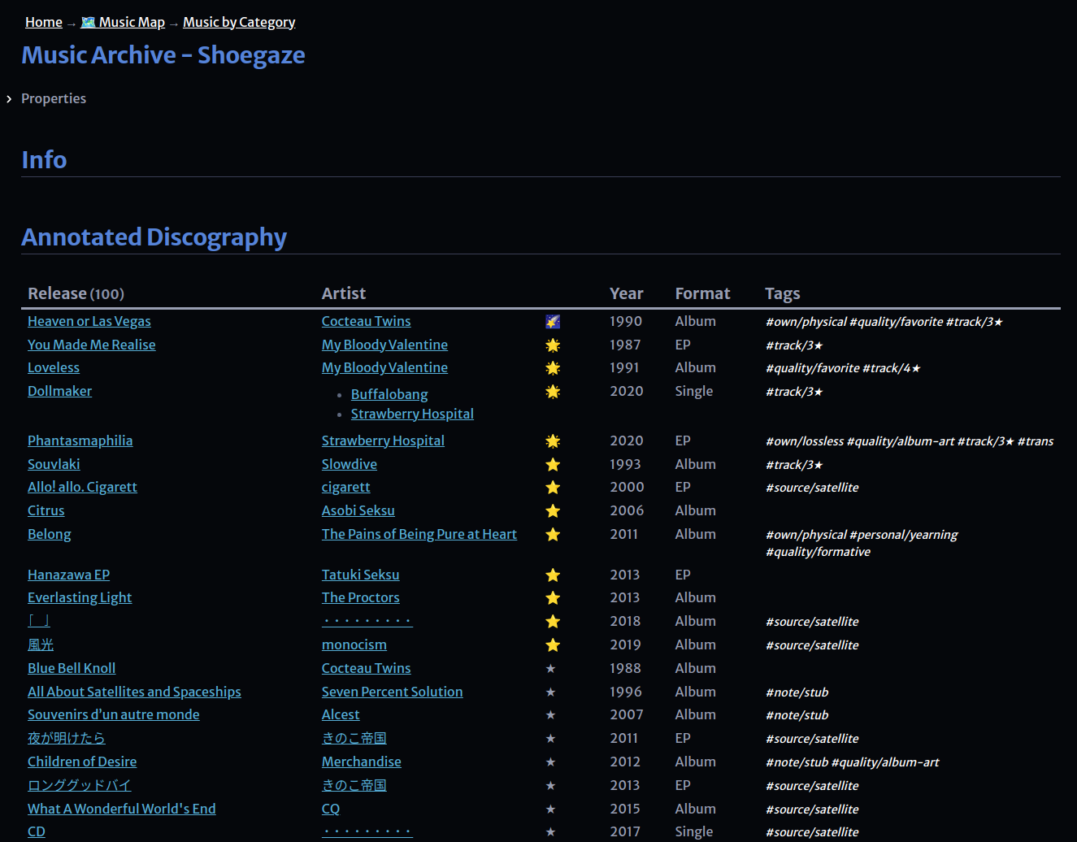Viewport: 1077px width, 842px height.
Task: Sort table by Tags column header
Action: pyautogui.click(x=783, y=293)
